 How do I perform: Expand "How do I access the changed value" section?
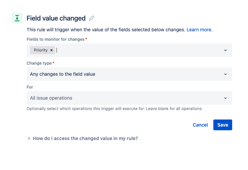pyautogui.click(x=85, y=138)
